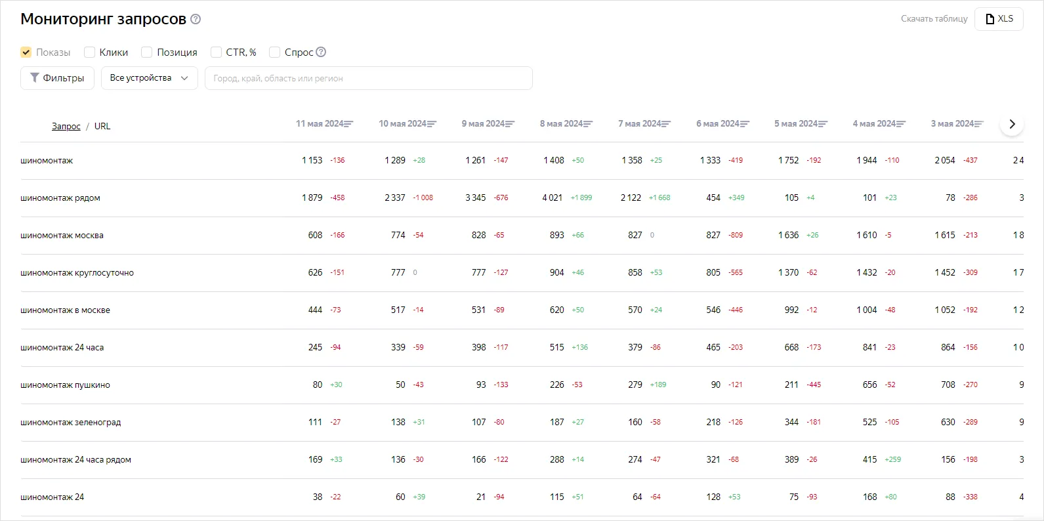Click the region search input field
This screenshot has width=1044, height=521.
click(368, 78)
